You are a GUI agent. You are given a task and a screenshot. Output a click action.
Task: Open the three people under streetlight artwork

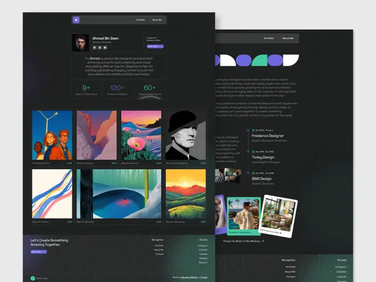click(x=52, y=135)
